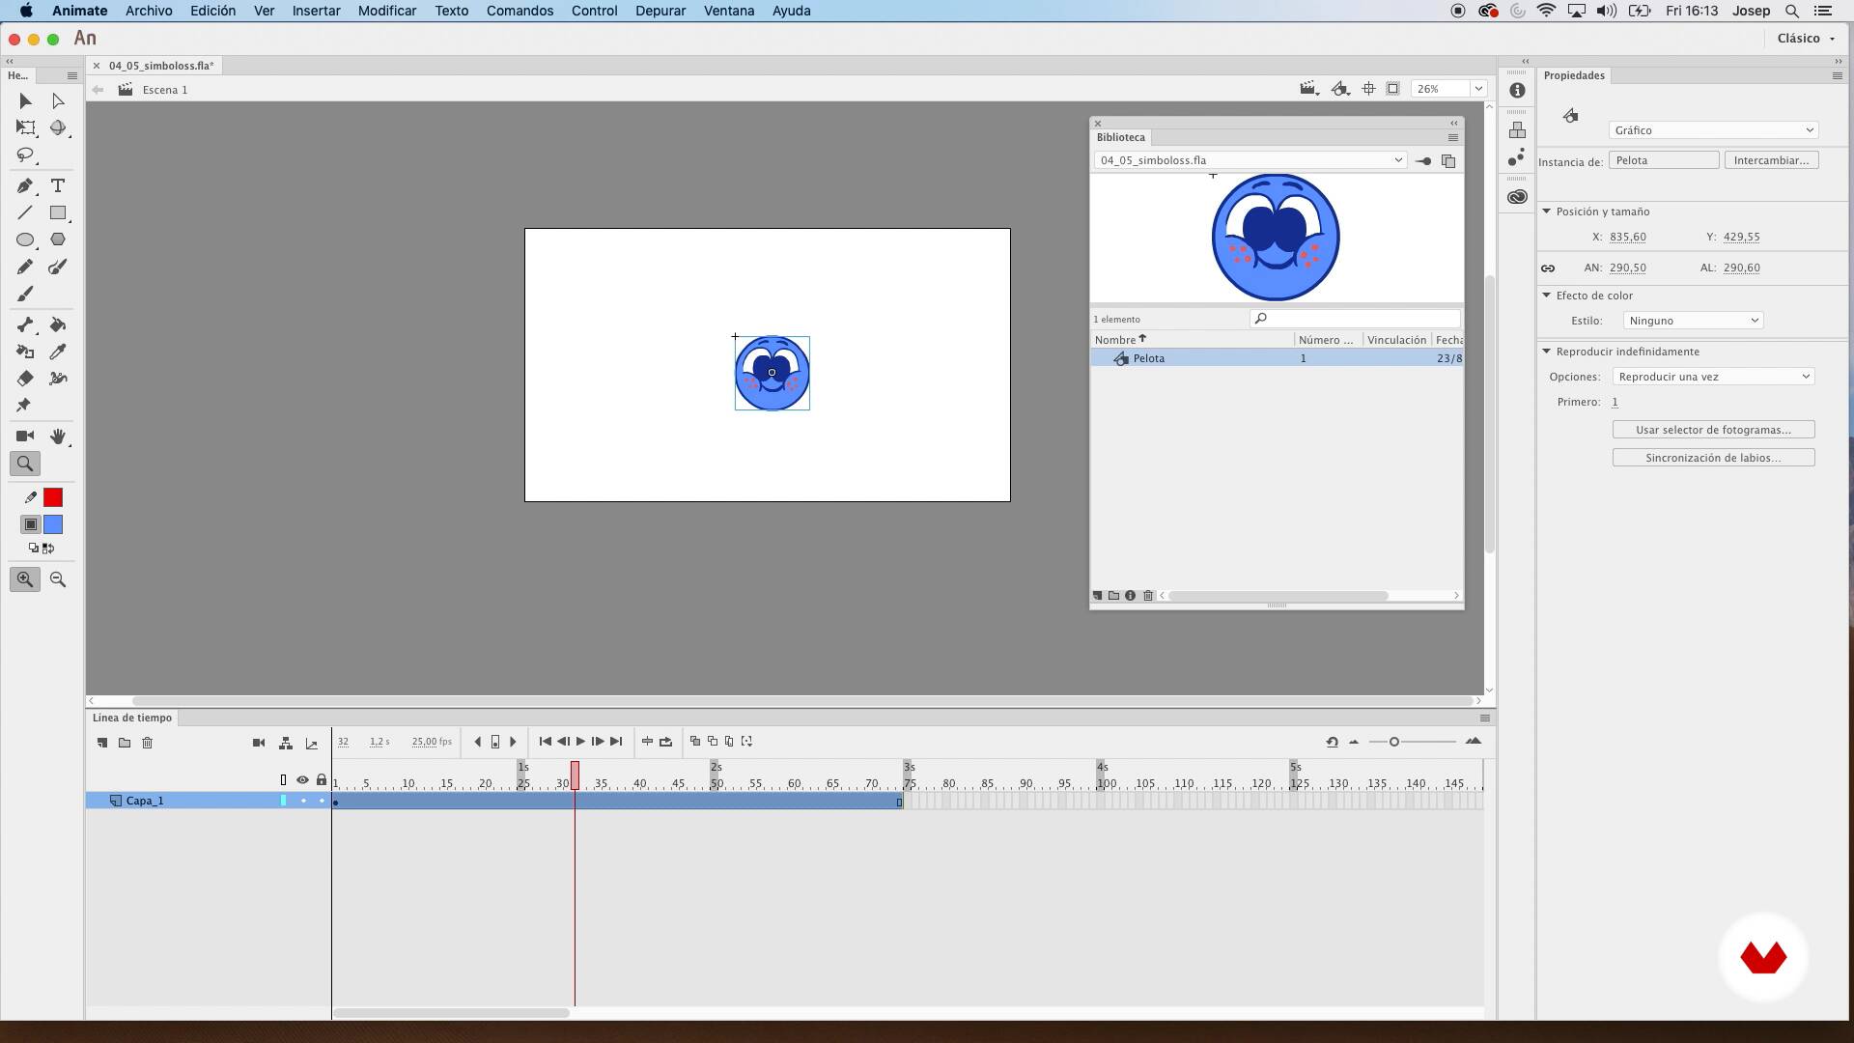Select the Bone tool
The image size is (1854, 1043).
point(25,324)
